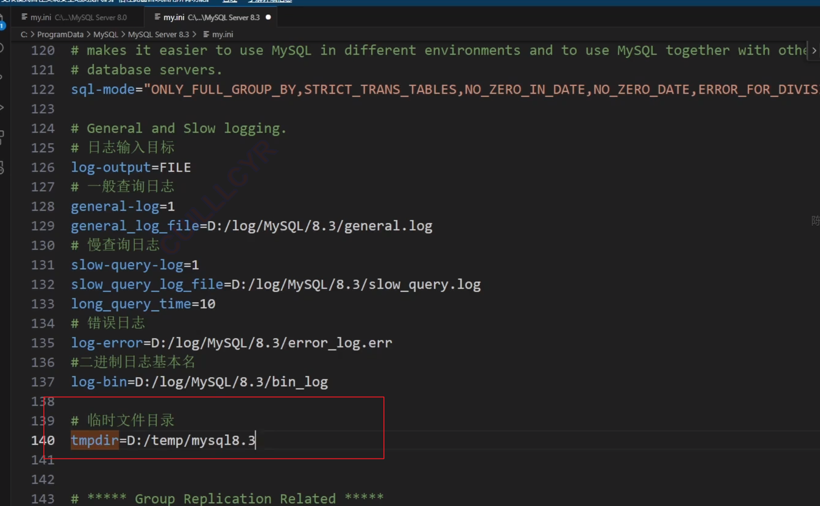Click the file icon on the 8.0 tab
The height and width of the screenshot is (506, 820).
tap(24, 17)
